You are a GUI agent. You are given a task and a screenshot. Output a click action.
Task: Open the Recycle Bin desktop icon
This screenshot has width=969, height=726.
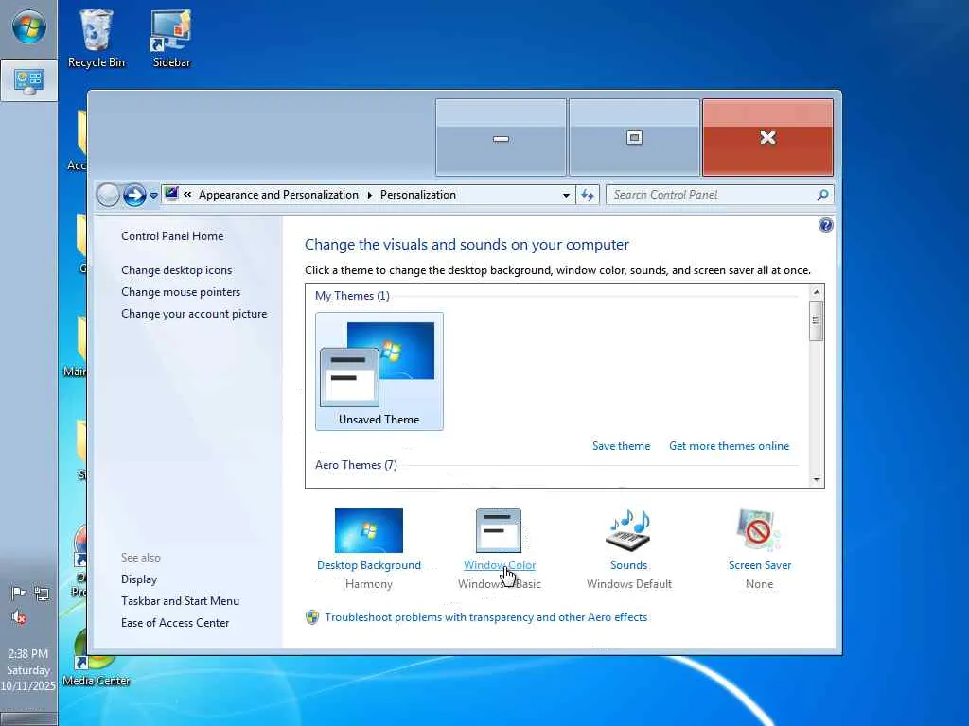pyautogui.click(x=96, y=38)
